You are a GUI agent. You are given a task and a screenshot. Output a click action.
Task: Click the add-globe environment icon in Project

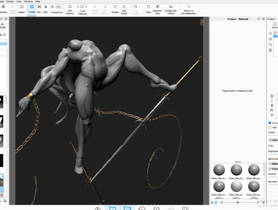click(x=270, y=39)
